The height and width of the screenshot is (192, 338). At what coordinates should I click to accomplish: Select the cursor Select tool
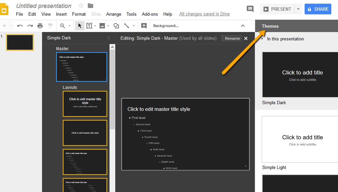coord(79,26)
